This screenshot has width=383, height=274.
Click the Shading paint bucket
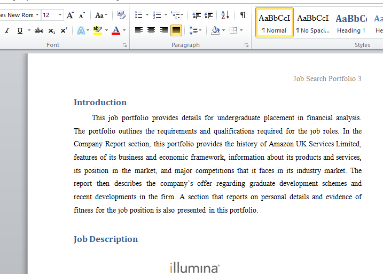[x=215, y=30]
